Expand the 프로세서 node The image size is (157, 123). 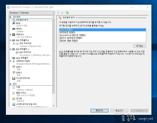pos(11,35)
